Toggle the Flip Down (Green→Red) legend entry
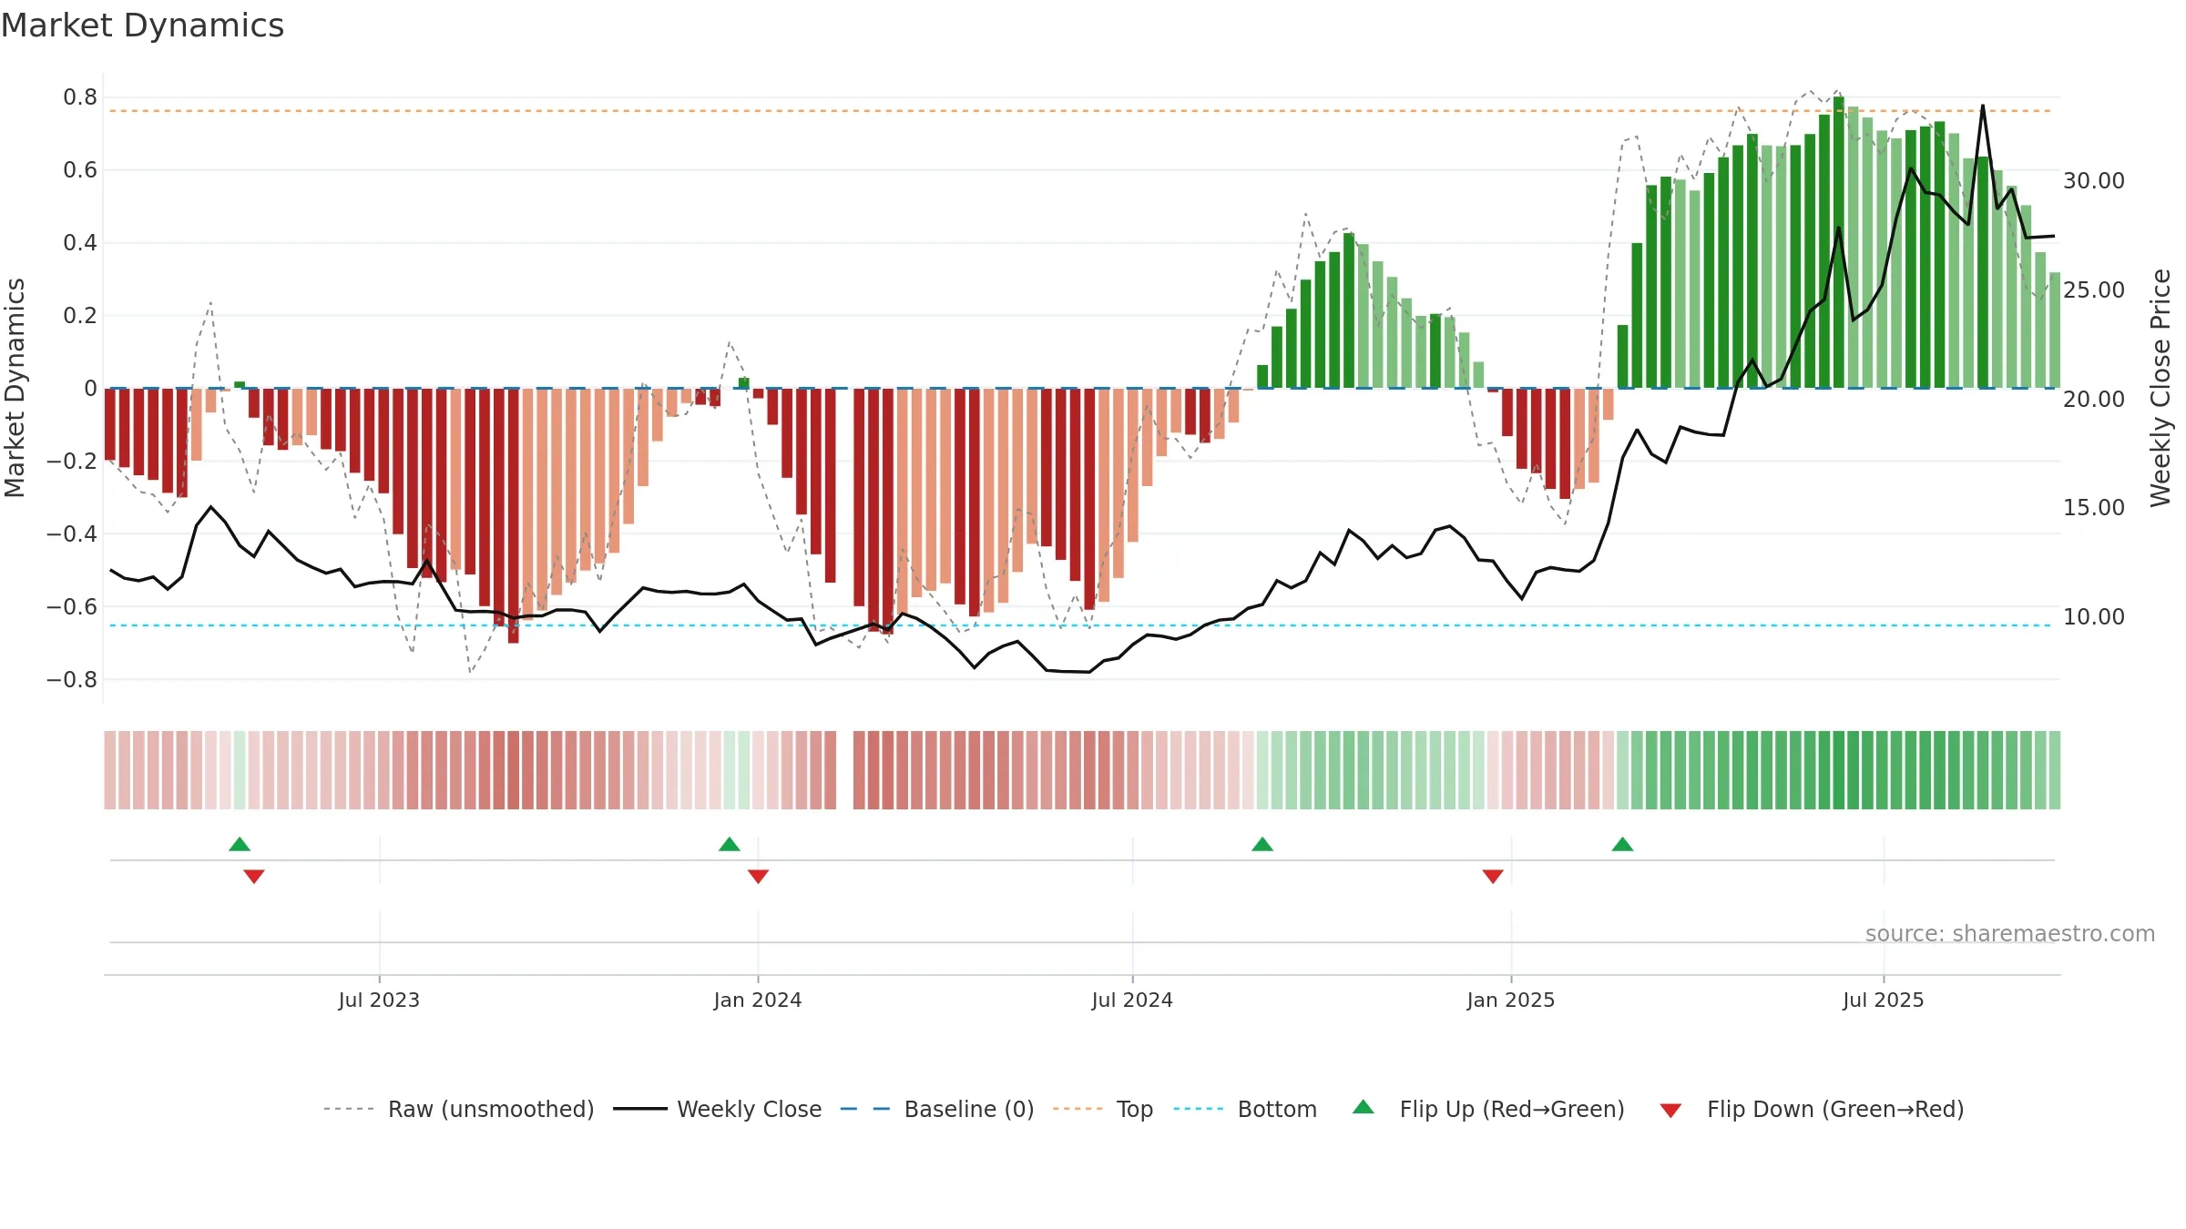Screen dimensions: 2186x1229 1812,1109
